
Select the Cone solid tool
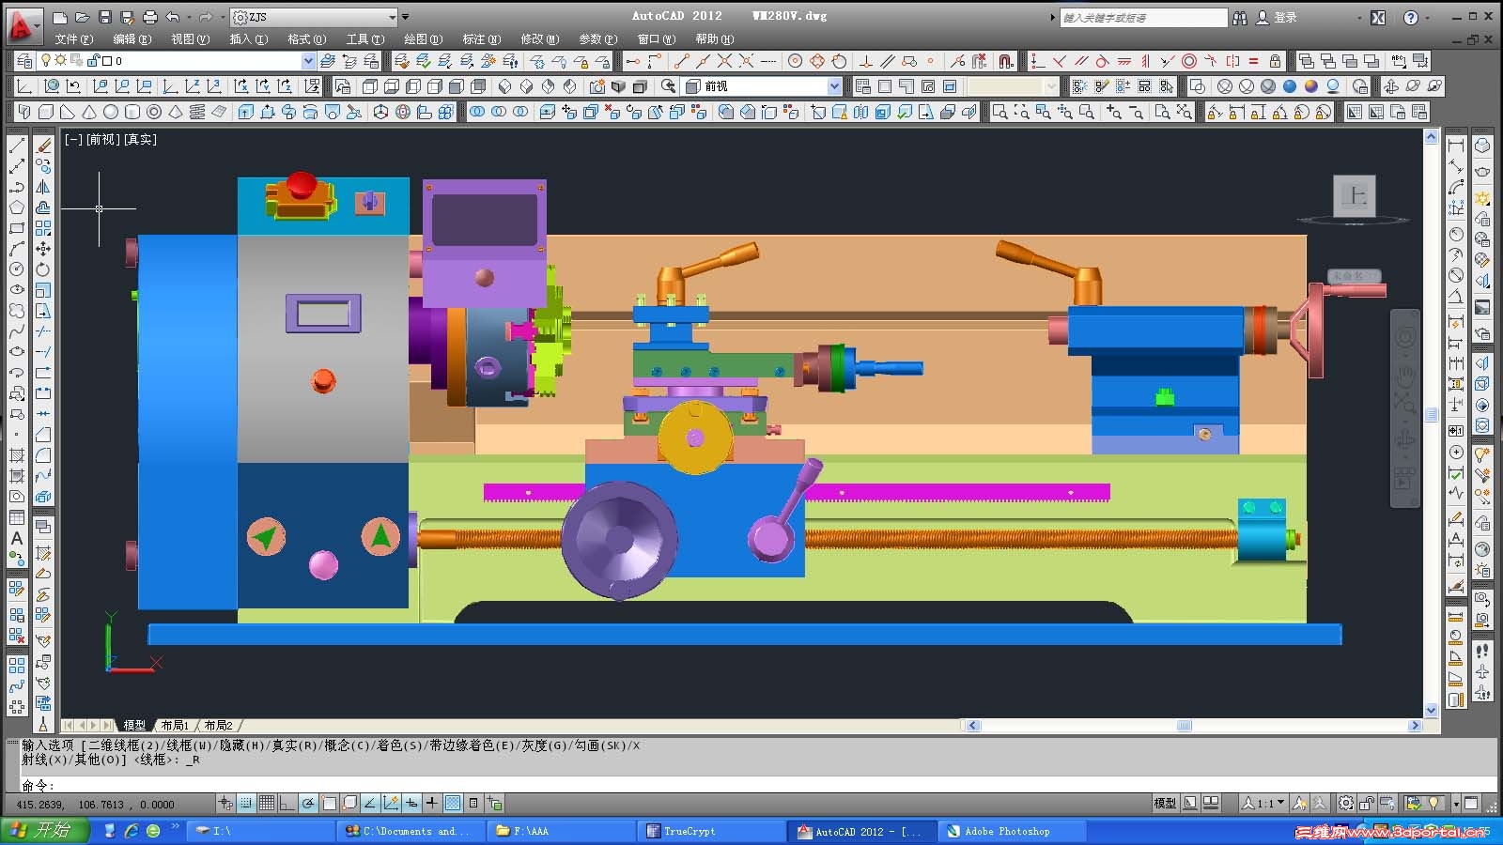[88, 112]
